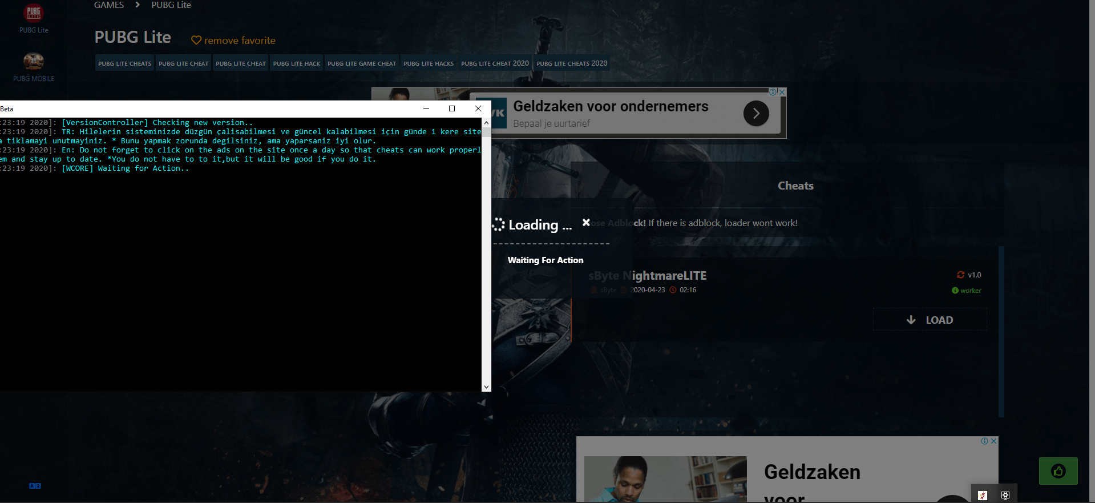Click the refresh icon beside v1.0
The image size is (1095, 503).
pyautogui.click(x=960, y=275)
